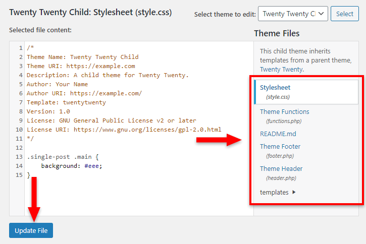
Task: Expand the templates folder
Action: click(x=278, y=192)
